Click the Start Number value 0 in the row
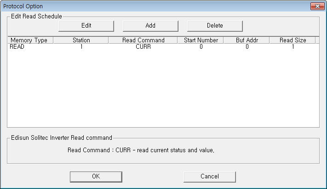Viewport: 327px width, 189px height. point(201,47)
